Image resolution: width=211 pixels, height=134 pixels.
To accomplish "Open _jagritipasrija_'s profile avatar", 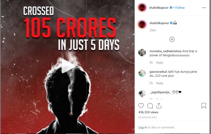I will click(x=142, y=93).
